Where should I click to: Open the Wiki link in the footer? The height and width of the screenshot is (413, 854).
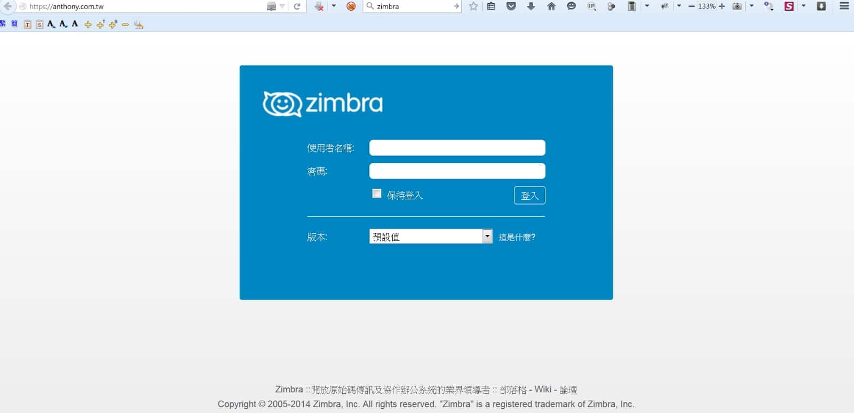[542, 390]
